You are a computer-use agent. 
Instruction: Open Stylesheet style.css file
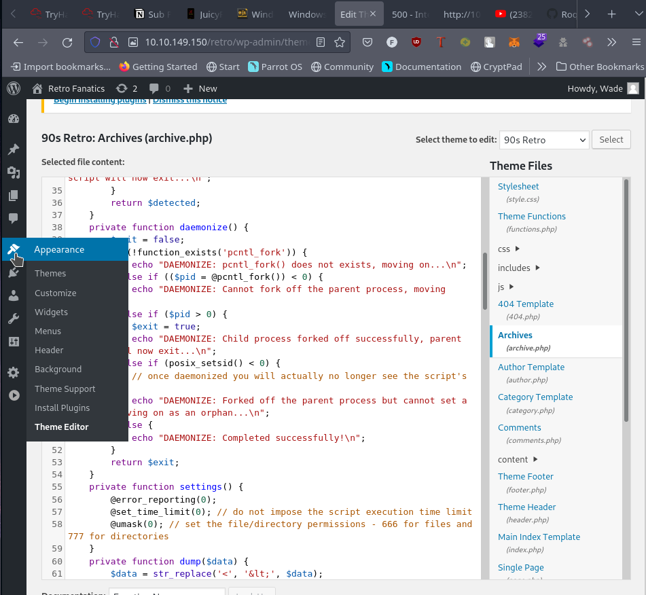(x=518, y=187)
